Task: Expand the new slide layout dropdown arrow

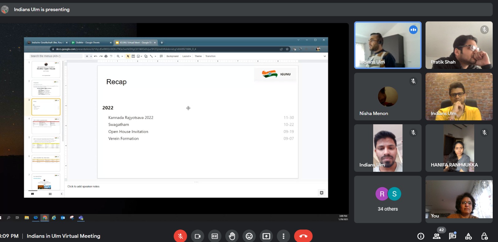Action: (91, 56)
